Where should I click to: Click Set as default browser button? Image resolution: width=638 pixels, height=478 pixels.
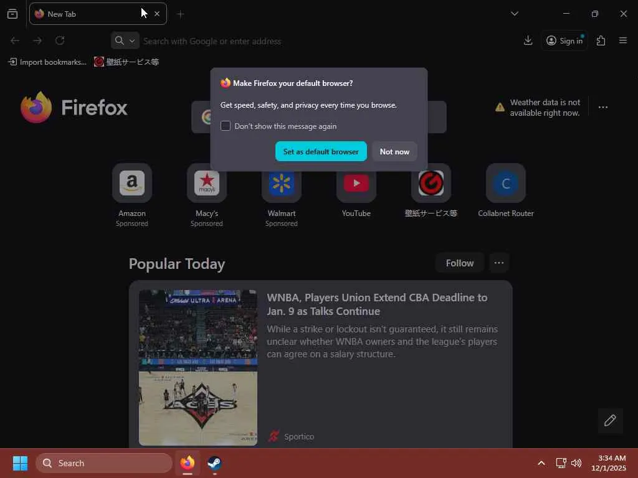point(321,152)
